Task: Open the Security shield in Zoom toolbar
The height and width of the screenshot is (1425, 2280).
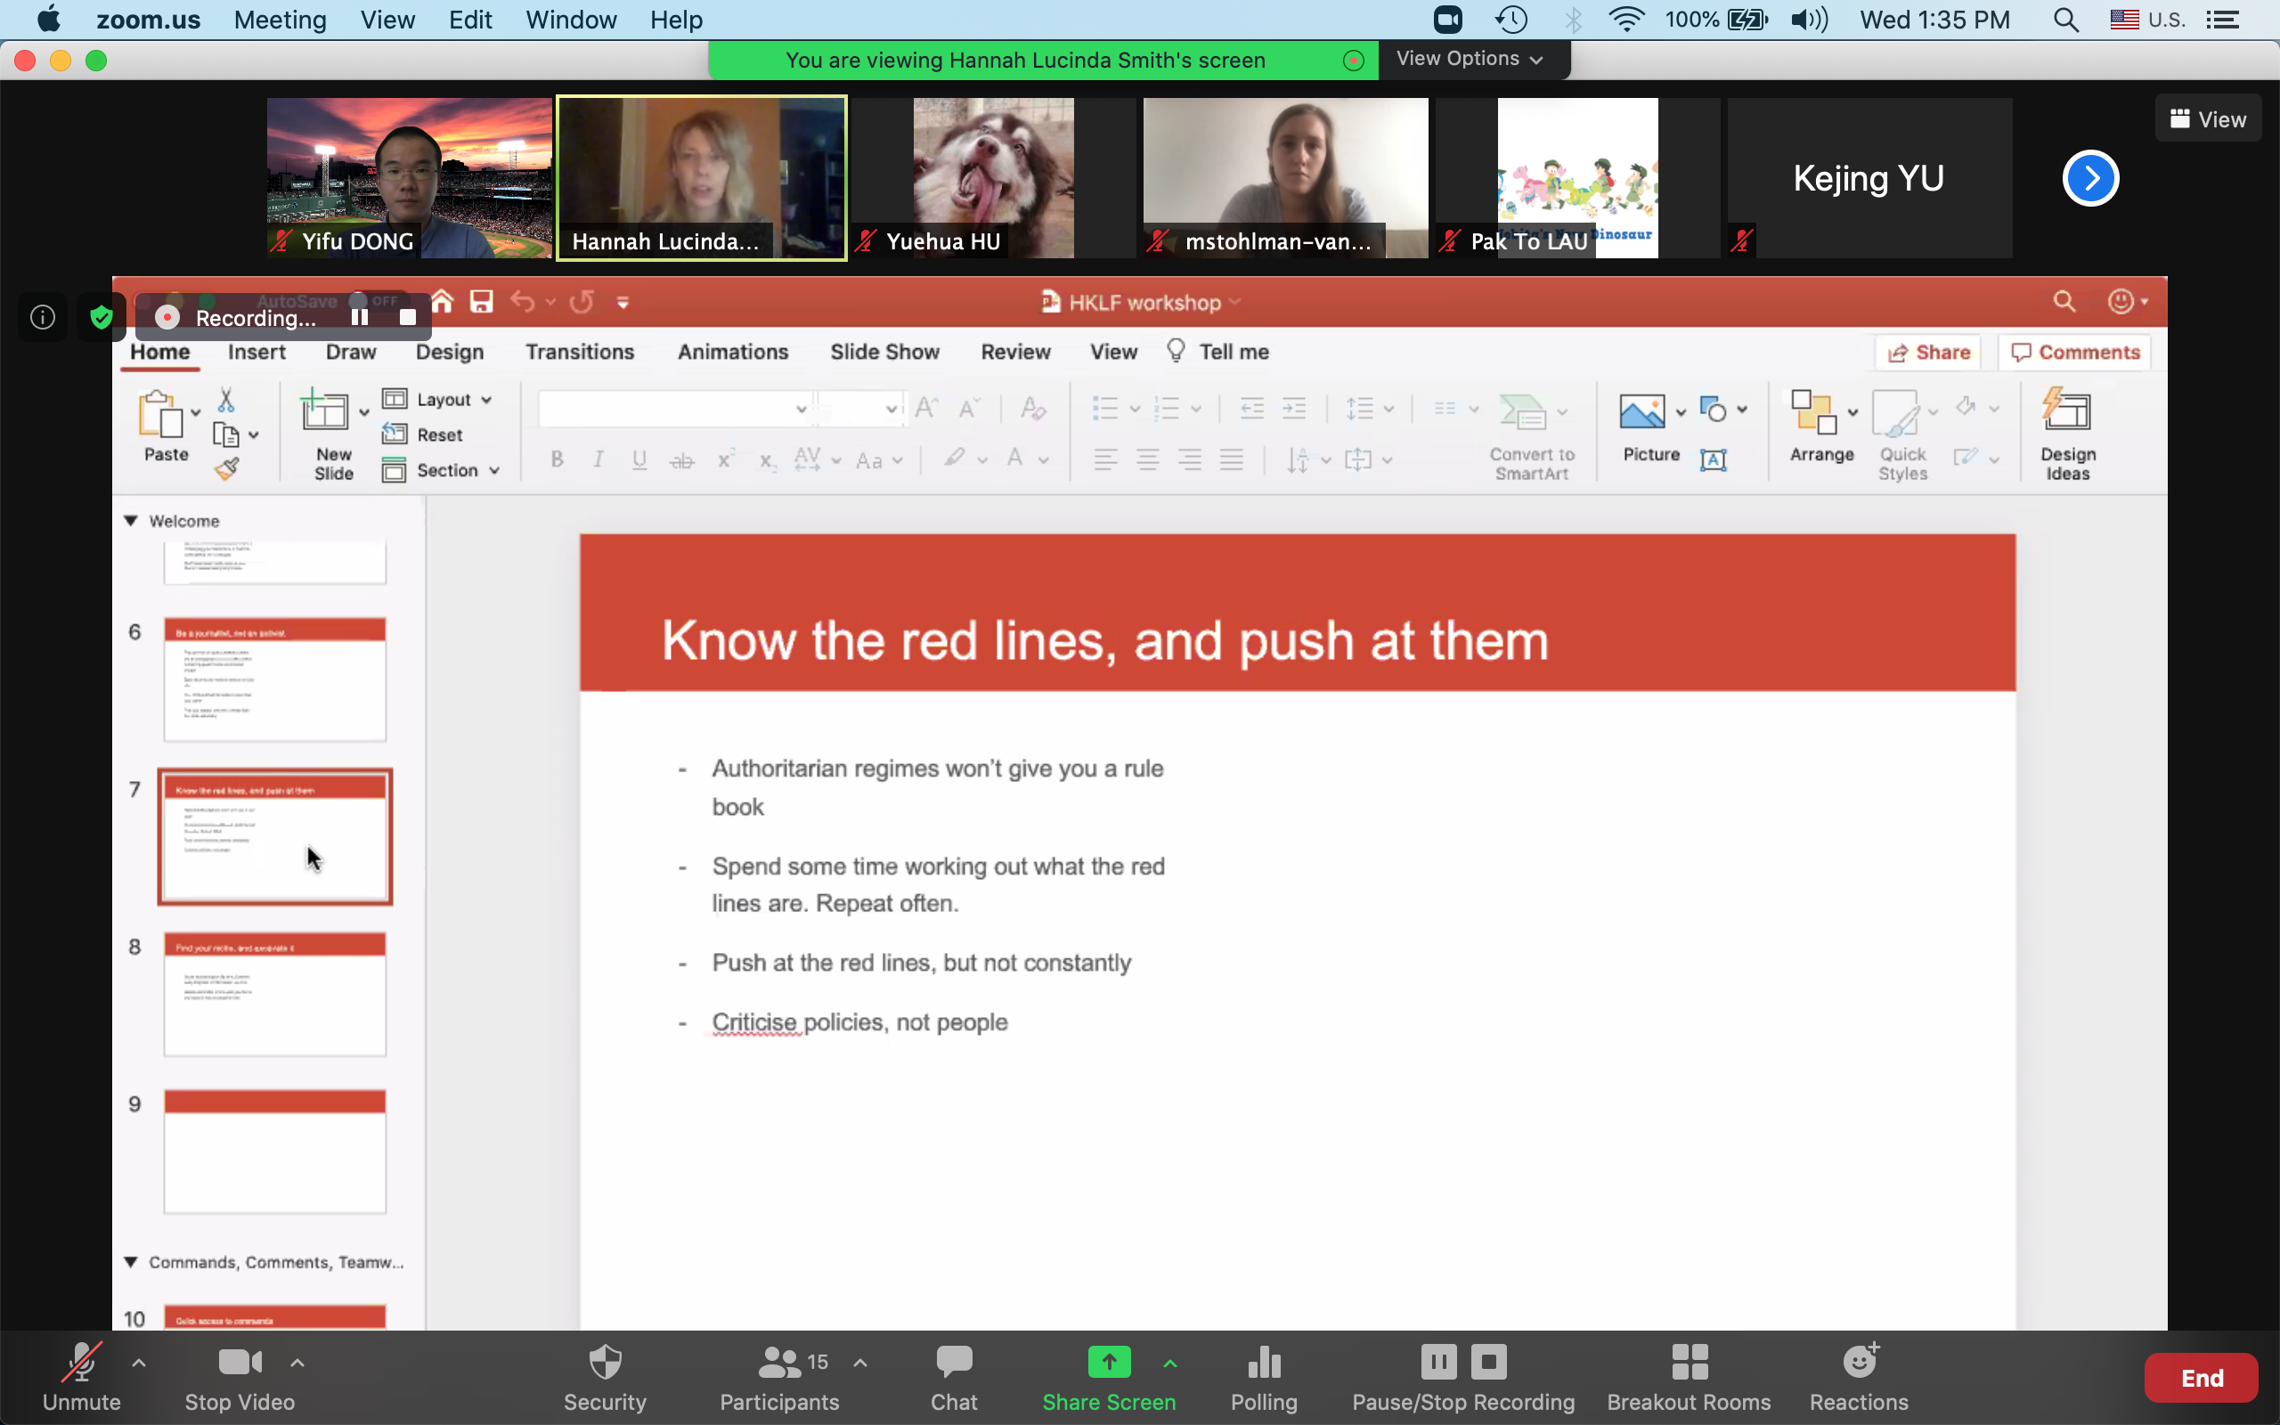Action: pyautogui.click(x=605, y=1362)
